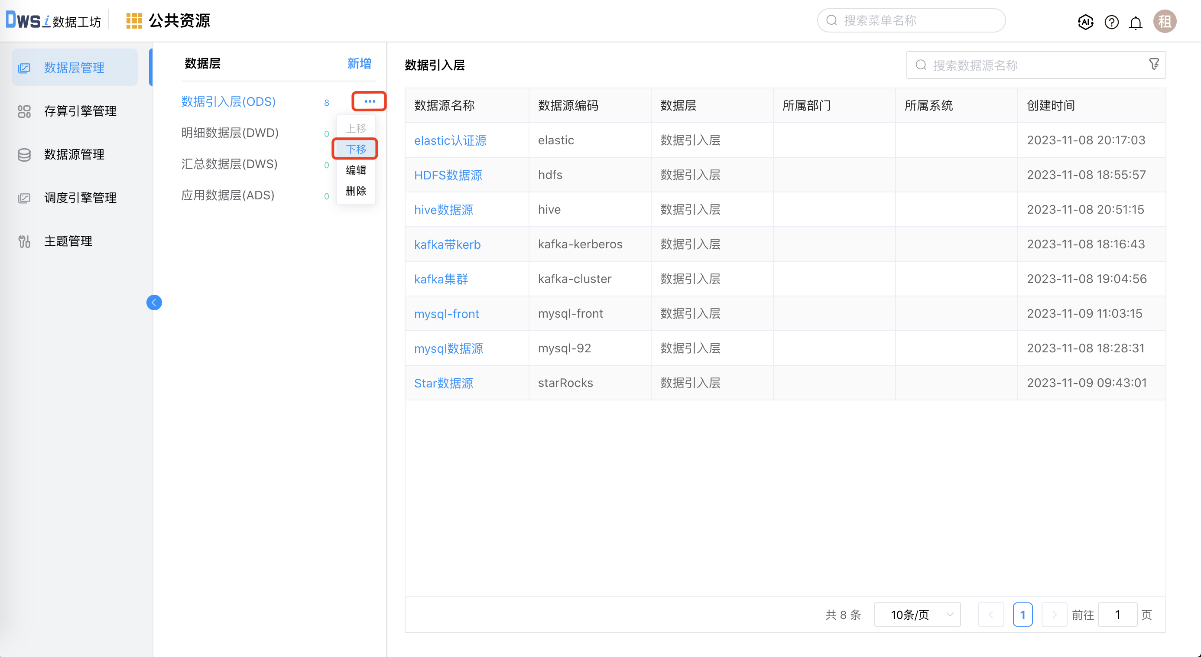The width and height of the screenshot is (1201, 657).
Task: Open the help icon in the top bar
Action: pos(1111,21)
